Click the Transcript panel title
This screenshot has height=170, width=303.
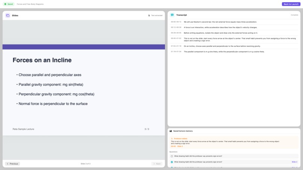click(x=182, y=15)
